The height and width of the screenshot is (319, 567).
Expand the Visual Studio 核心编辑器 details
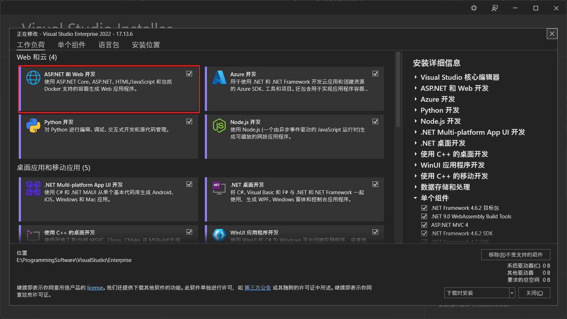point(416,77)
